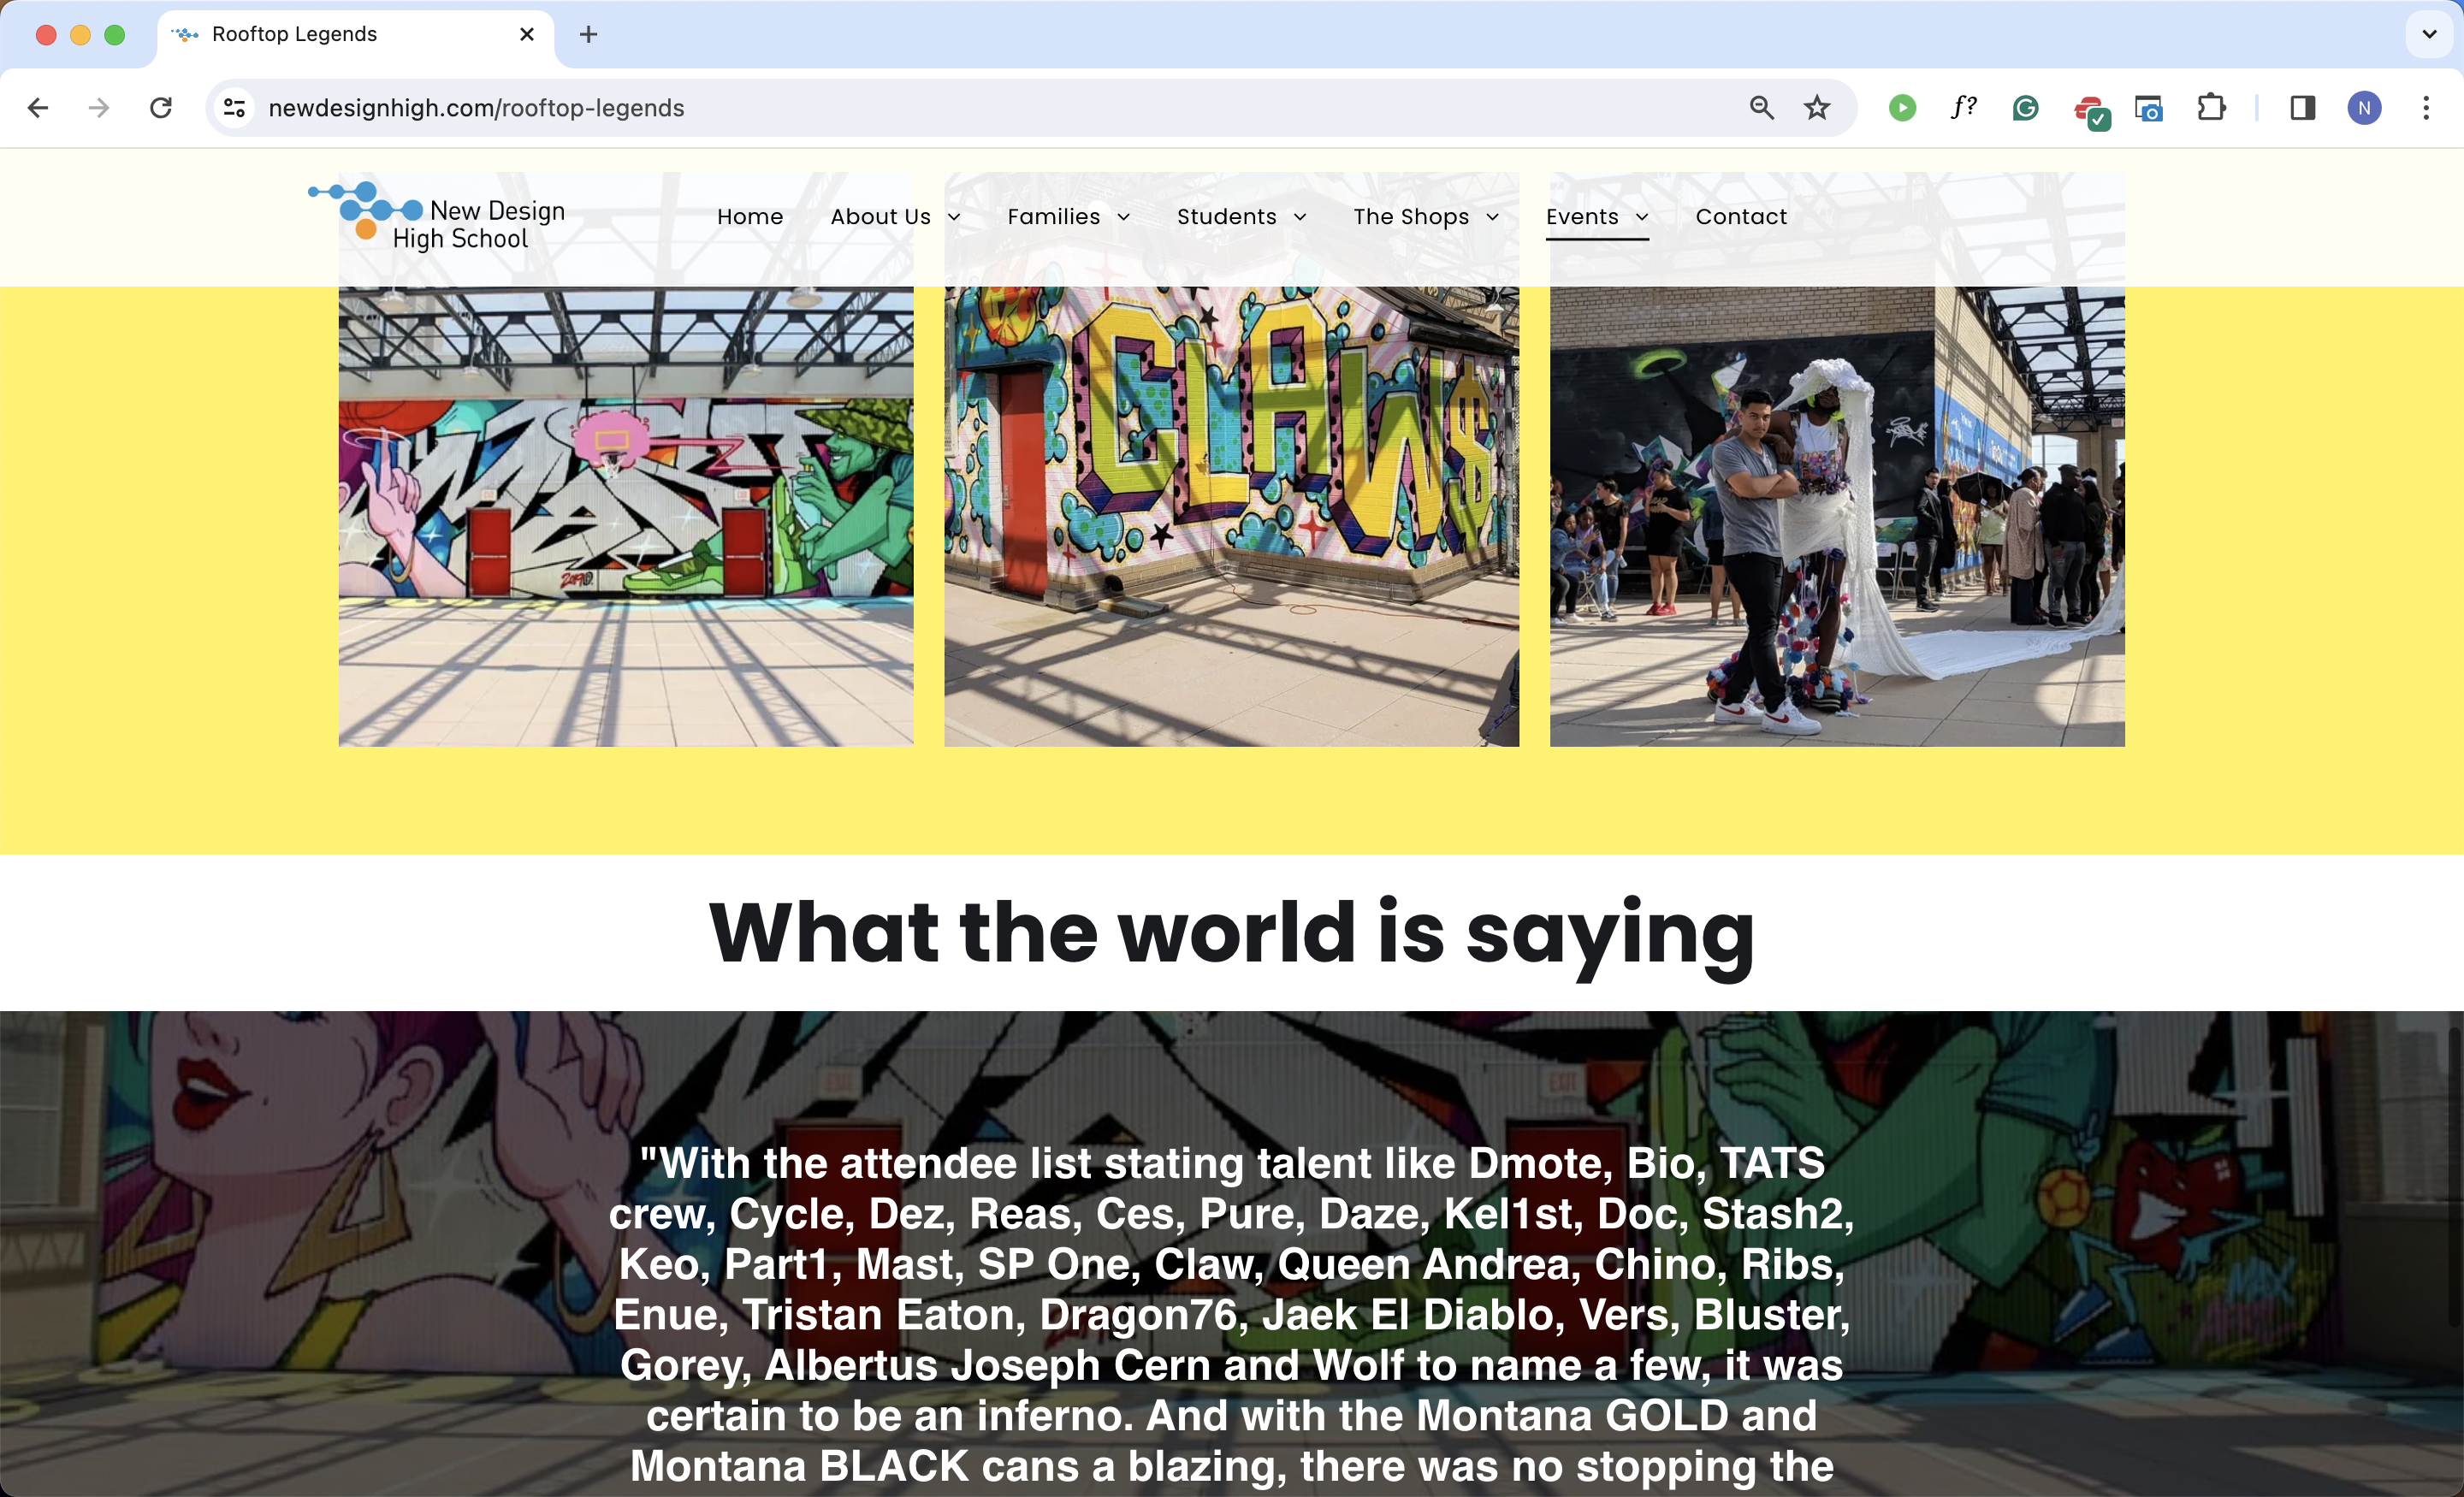Go to the Contact page
This screenshot has width=2464, height=1497.
pos(1741,217)
